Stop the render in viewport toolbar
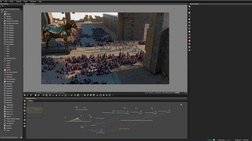The height and width of the screenshot is (141, 252). tap(36, 95)
